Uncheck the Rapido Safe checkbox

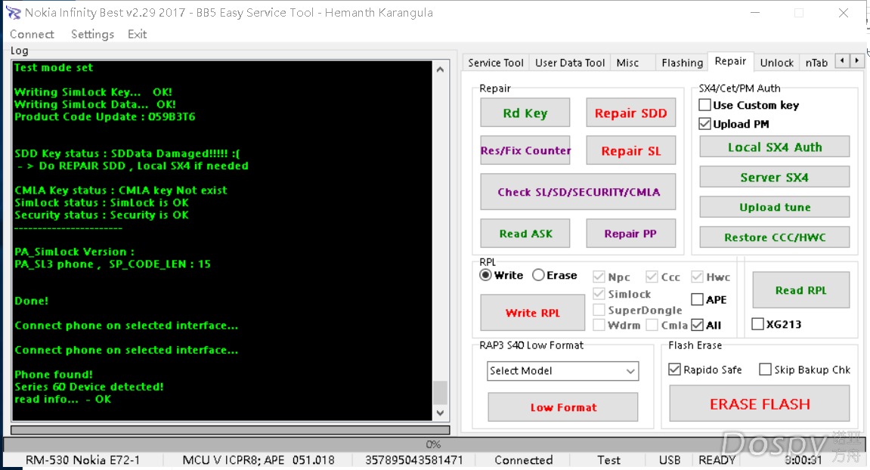tap(675, 370)
